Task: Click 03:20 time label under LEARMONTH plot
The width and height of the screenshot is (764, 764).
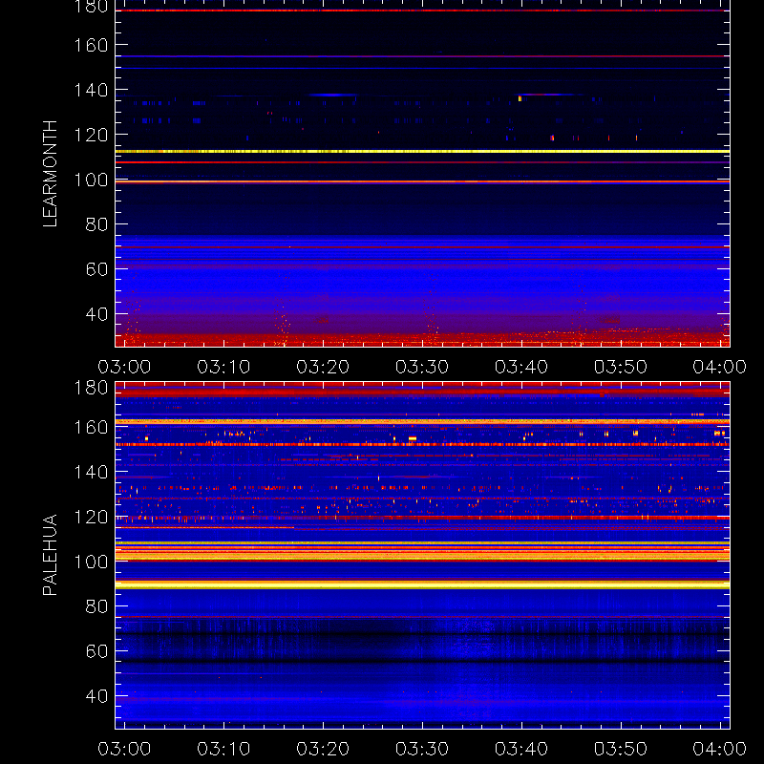Action: 323,367
